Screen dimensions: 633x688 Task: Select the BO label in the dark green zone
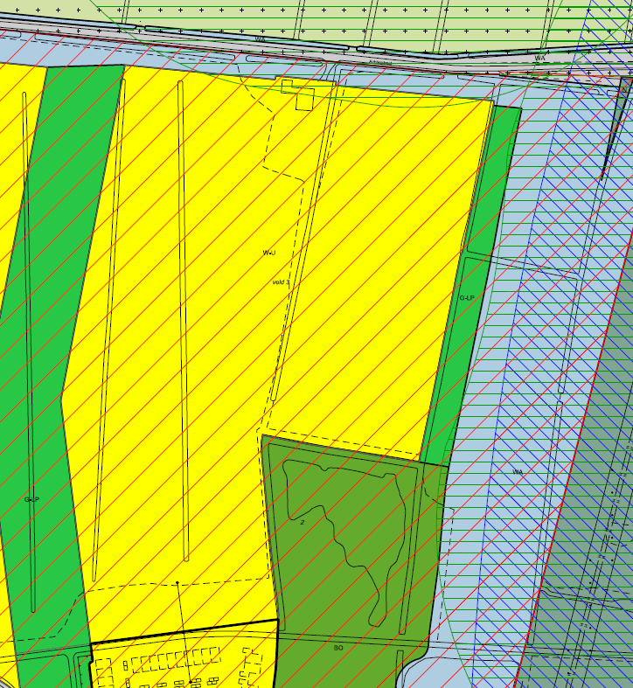[x=338, y=648]
